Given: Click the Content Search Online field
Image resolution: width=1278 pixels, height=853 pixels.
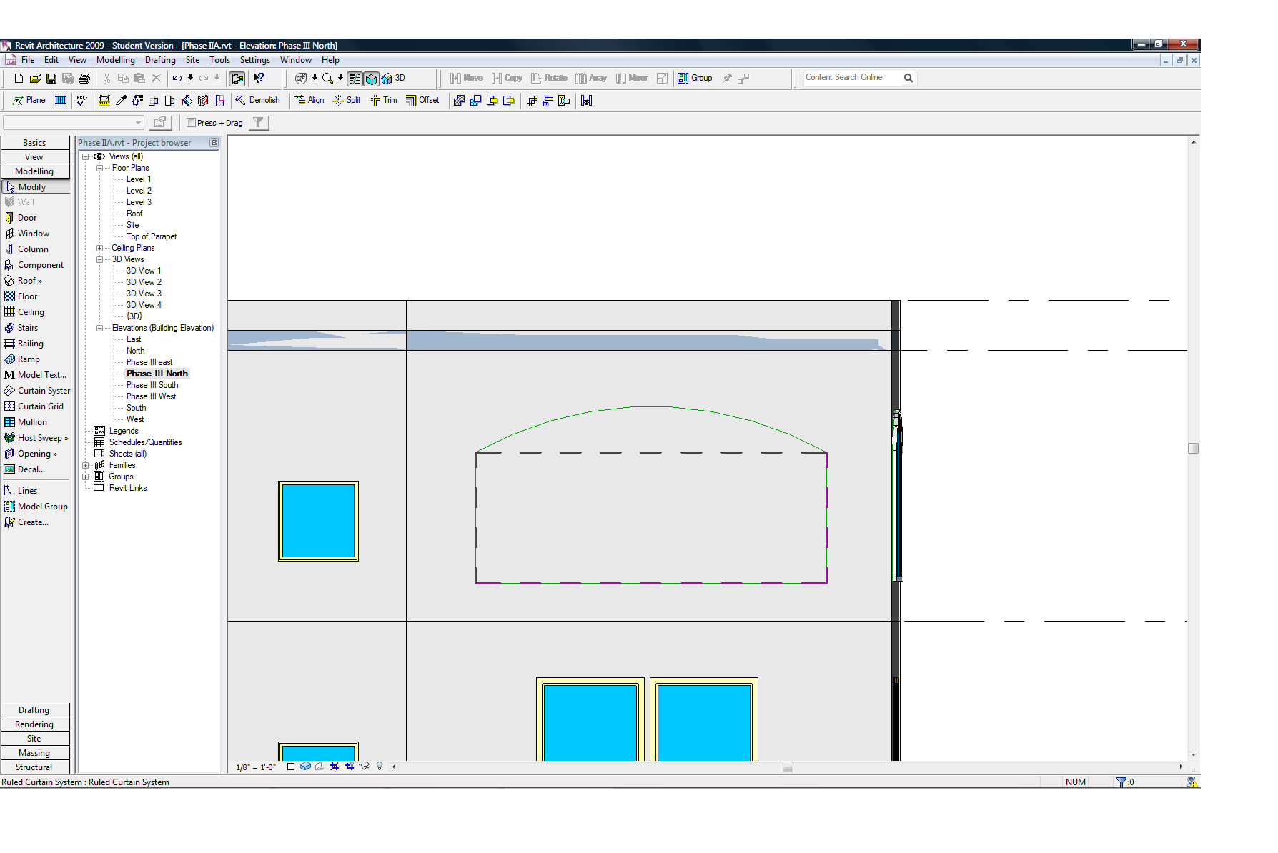Looking at the screenshot, I should [852, 78].
